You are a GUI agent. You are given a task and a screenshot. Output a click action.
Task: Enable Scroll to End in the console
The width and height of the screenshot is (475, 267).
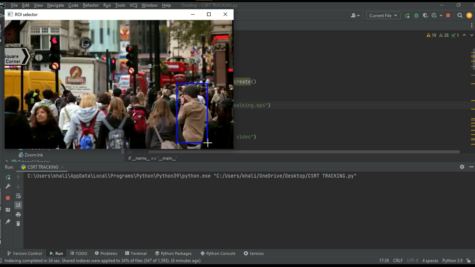18,205
